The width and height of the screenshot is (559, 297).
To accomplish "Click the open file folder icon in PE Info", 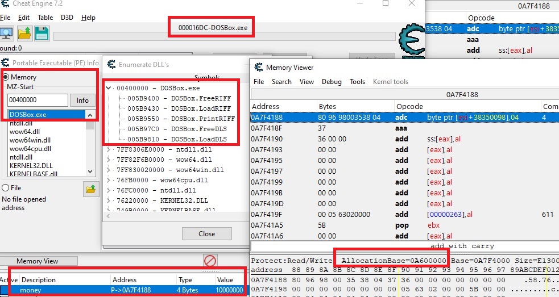I will [x=91, y=190].
